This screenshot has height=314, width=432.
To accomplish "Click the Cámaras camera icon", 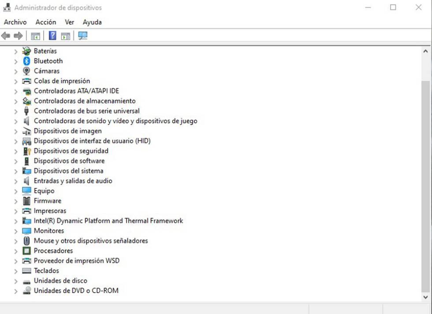I will pyautogui.click(x=26, y=71).
